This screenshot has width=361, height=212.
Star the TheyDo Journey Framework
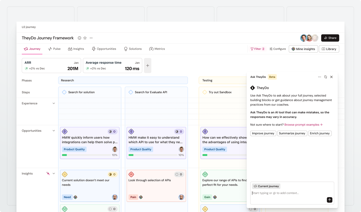(85, 38)
